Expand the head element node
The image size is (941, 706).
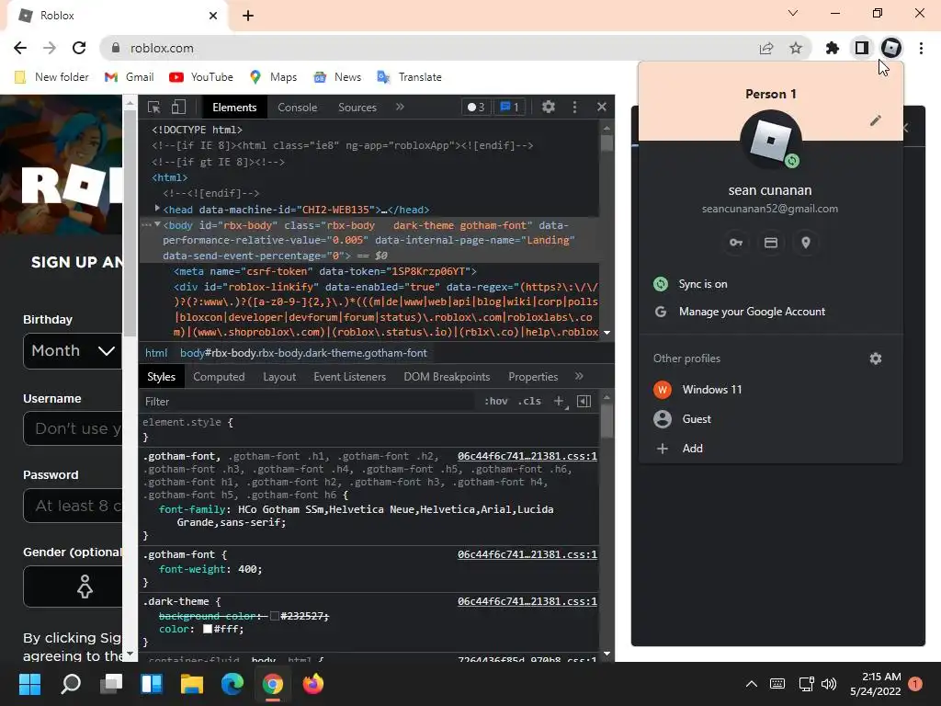157,209
